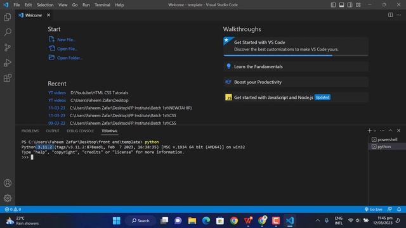
Task: Open recent YT videos on the Desktop
Action: pyautogui.click(x=57, y=100)
